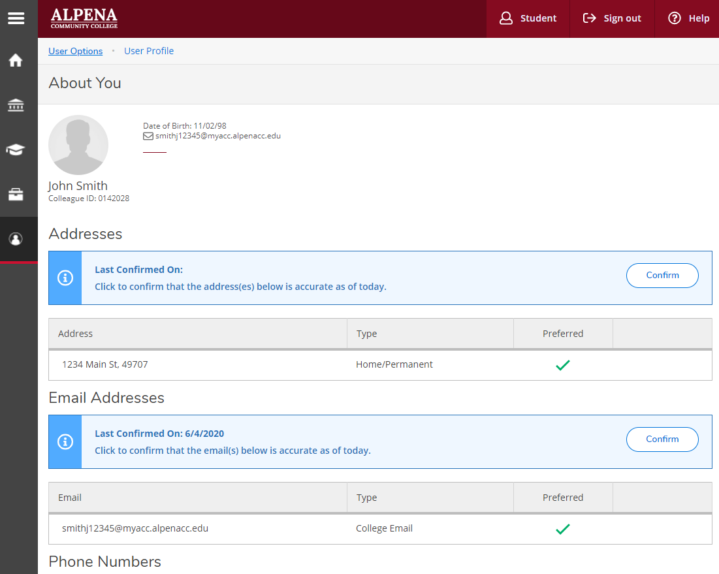Click info icon in Email Addresses notice
The image size is (719, 574).
pyautogui.click(x=65, y=441)
